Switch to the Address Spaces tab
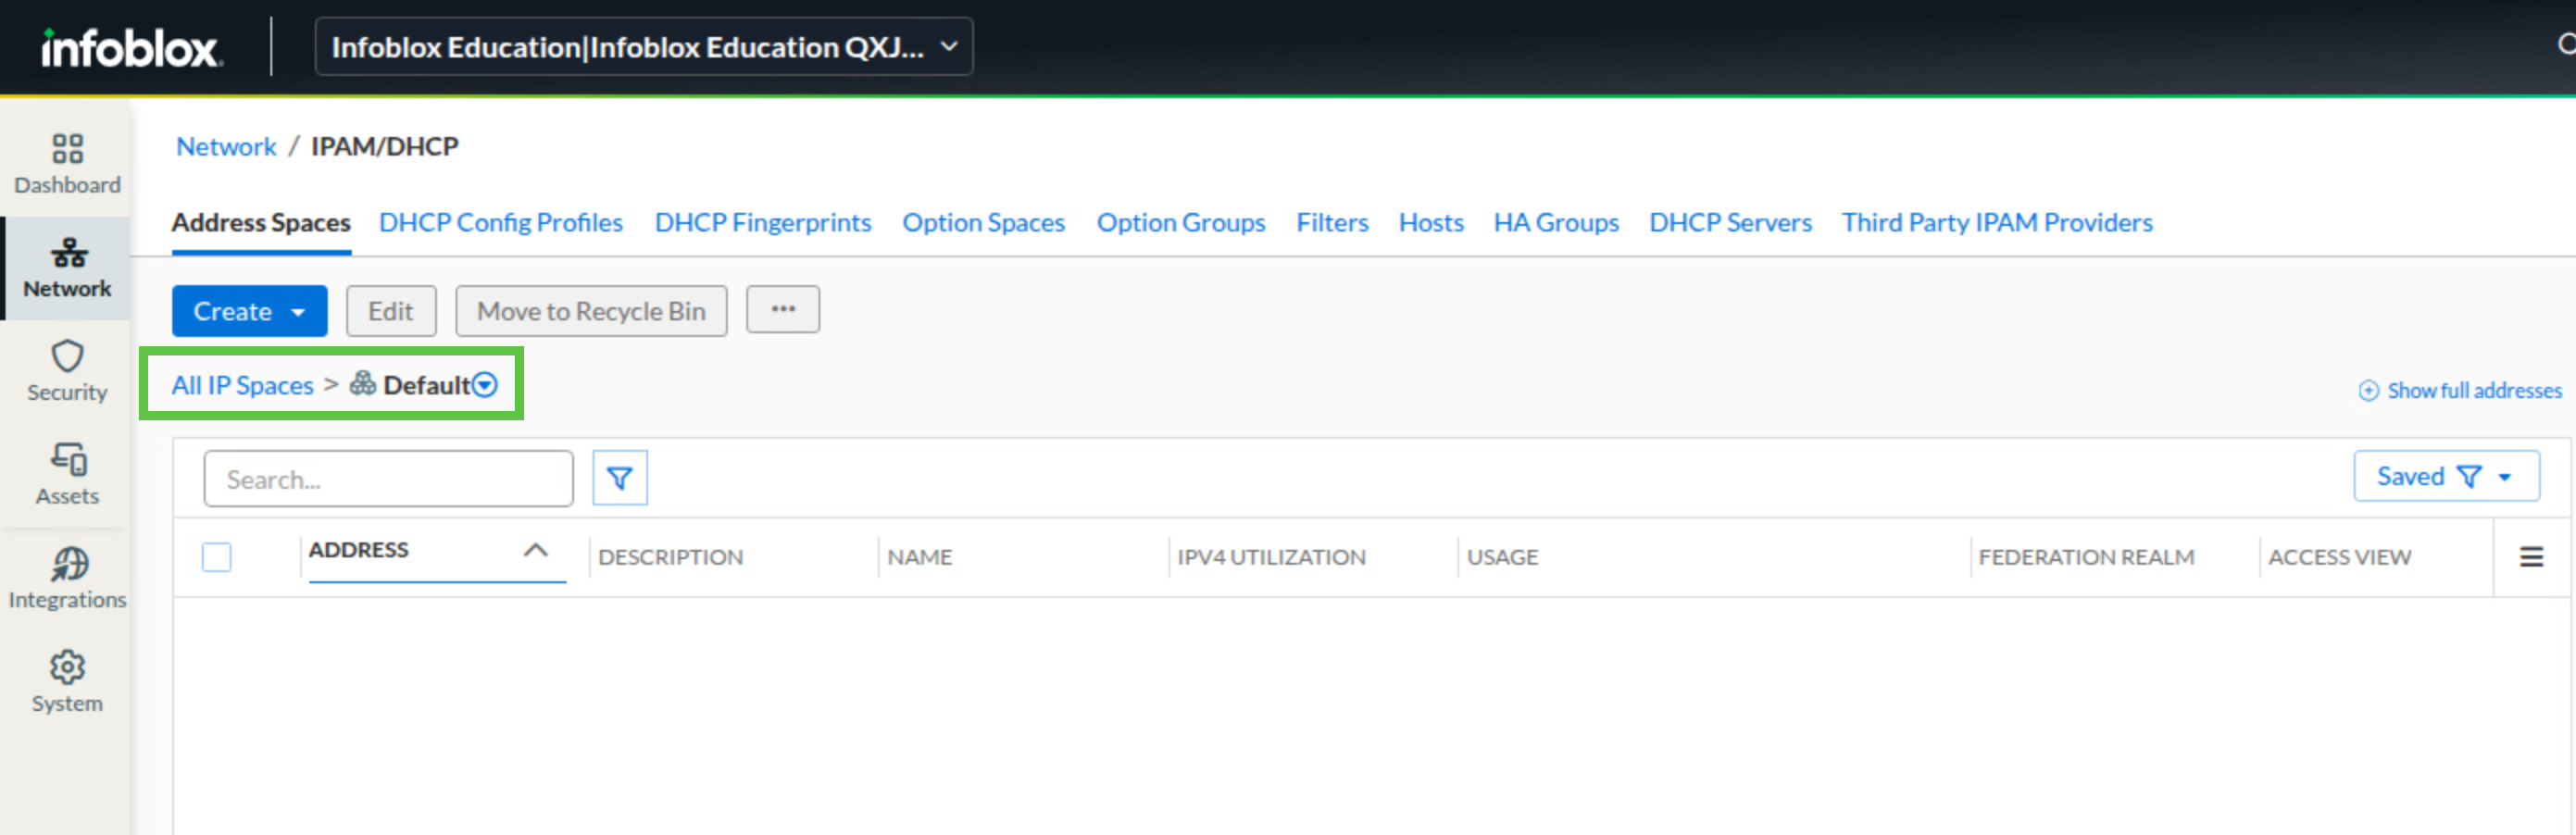 [x=261, y=222]
